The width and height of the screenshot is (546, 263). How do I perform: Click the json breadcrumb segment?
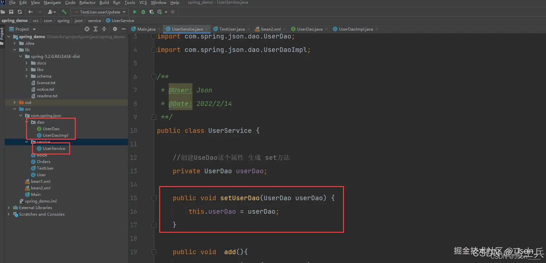pyautogui.click(x=78, y=20)
